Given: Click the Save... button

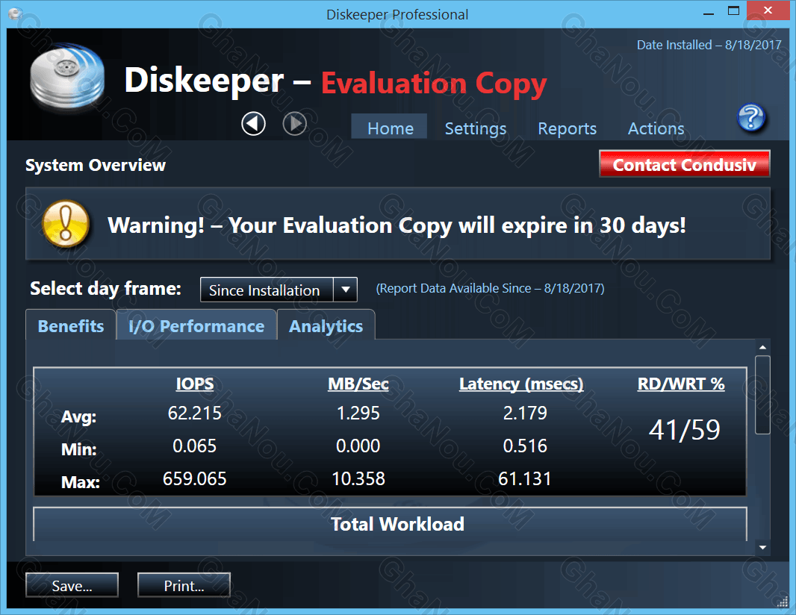Looking at the screenshot, I should pos(72,586).
